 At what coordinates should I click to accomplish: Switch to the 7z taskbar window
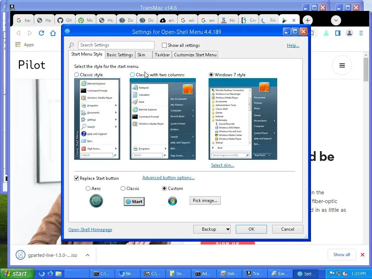click(x=153, y=274)
